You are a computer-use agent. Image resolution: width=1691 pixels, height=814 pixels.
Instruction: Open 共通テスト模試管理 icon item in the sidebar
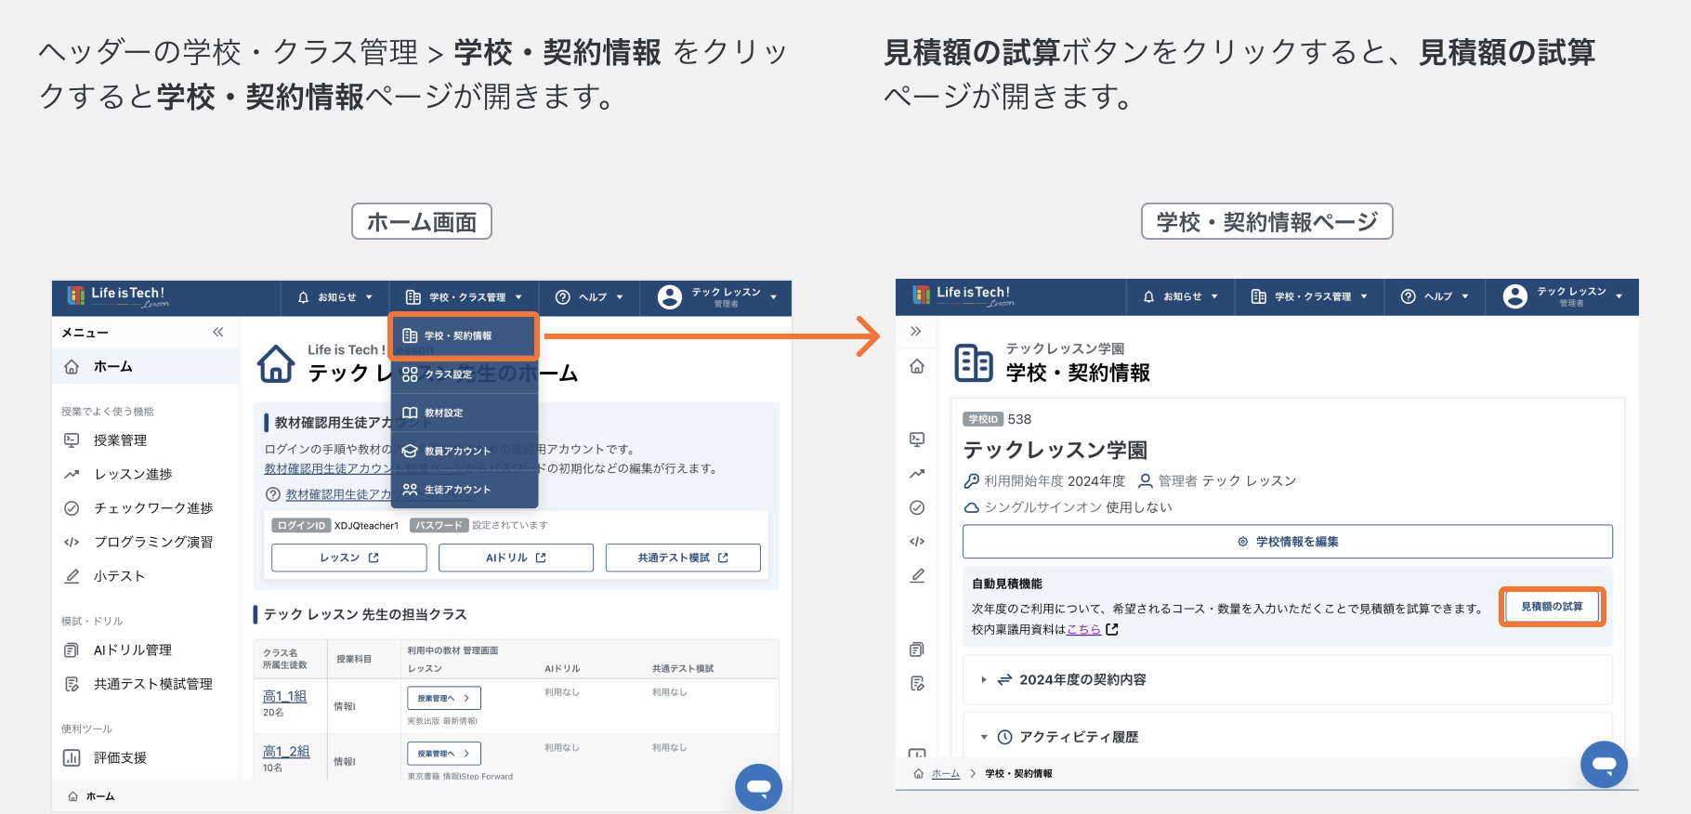(x=138, y=684)
